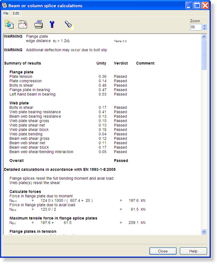Click the Close button
The width and height of the screenshot is (217, 264).
pos(163,251)
